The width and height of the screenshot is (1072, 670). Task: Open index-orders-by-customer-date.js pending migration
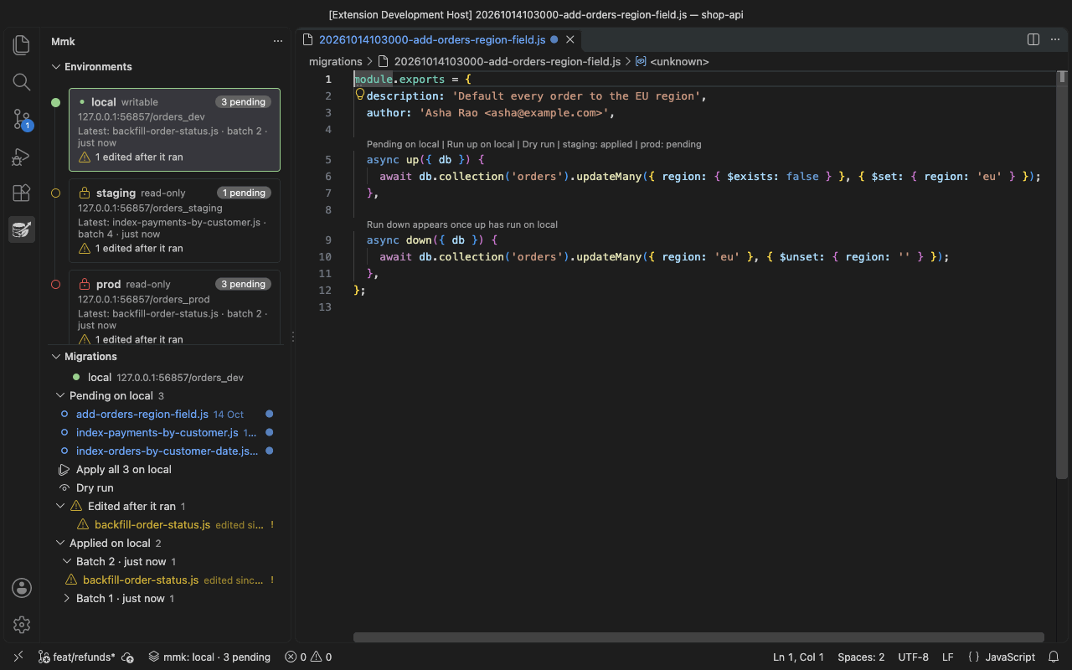(167, 451)
